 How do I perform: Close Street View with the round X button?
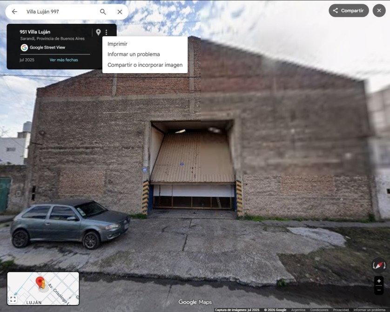tap(379, 11)
